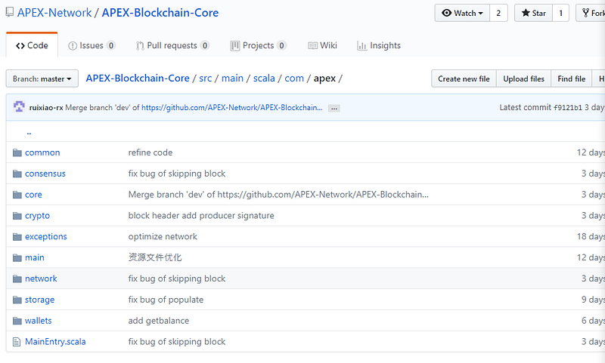Viewport: 605px width, 363px height.
Task: Click the Upload files button
Action: coord(523,78)
